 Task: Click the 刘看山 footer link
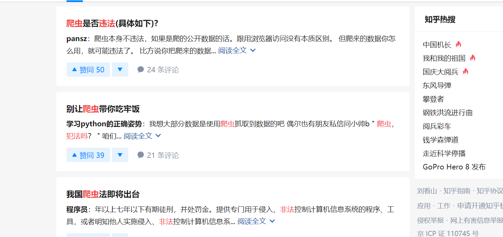(x=427, y=191)
